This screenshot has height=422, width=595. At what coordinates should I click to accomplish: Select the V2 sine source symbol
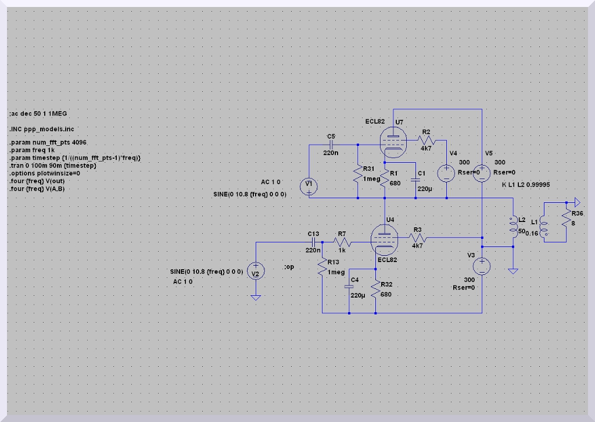[x=255, y=271]
